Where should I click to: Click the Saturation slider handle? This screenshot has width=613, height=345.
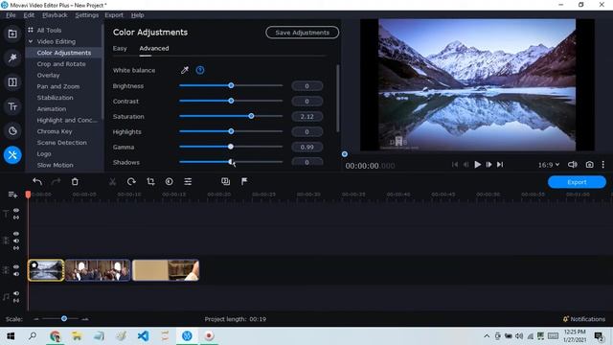pyautogui.click(x=251, y=116)
